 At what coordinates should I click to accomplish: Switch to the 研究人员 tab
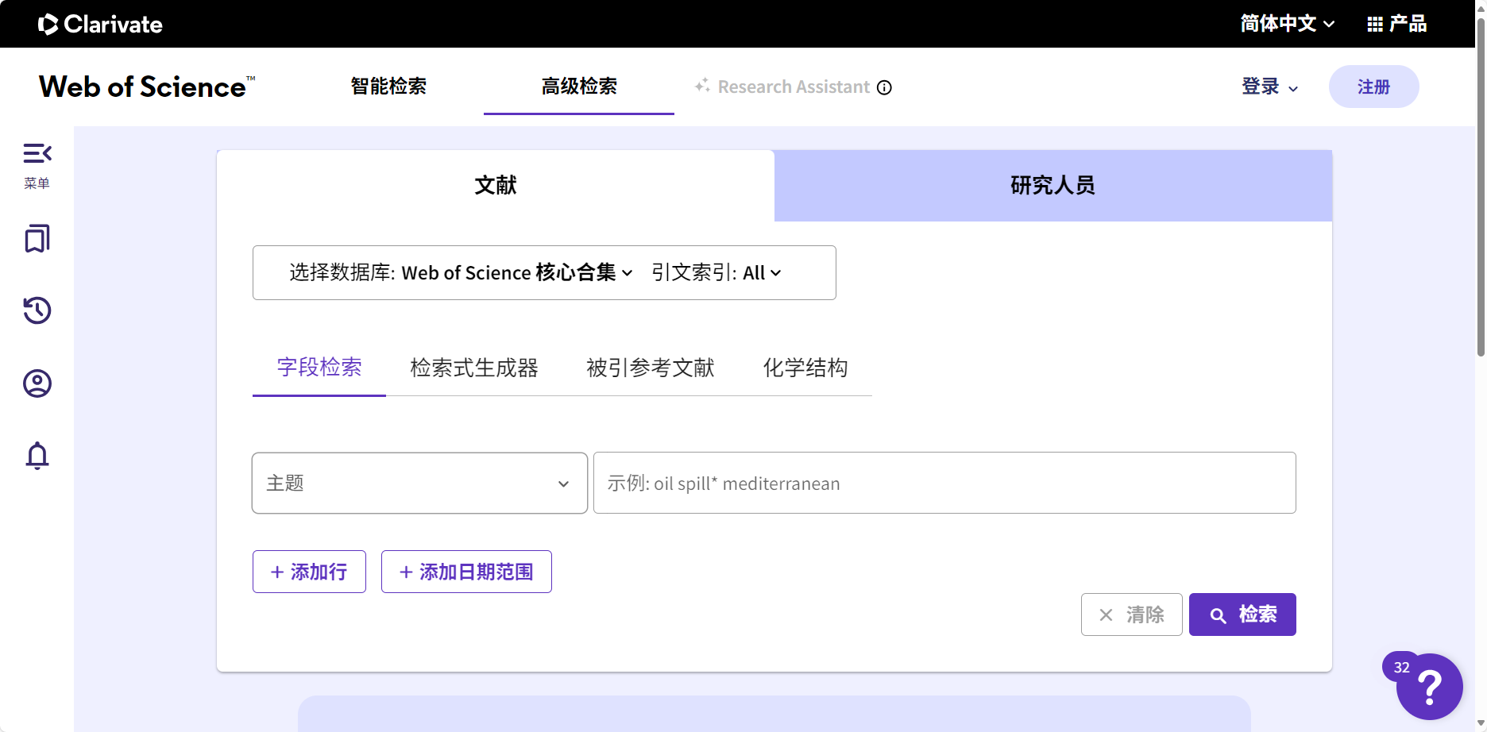1052,186
